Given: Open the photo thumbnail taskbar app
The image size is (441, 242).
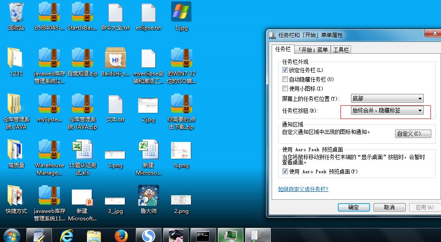Looking at the screenshot, I should [176, 235].
